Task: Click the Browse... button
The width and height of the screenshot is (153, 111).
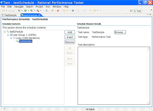Action: click(120, 32)
